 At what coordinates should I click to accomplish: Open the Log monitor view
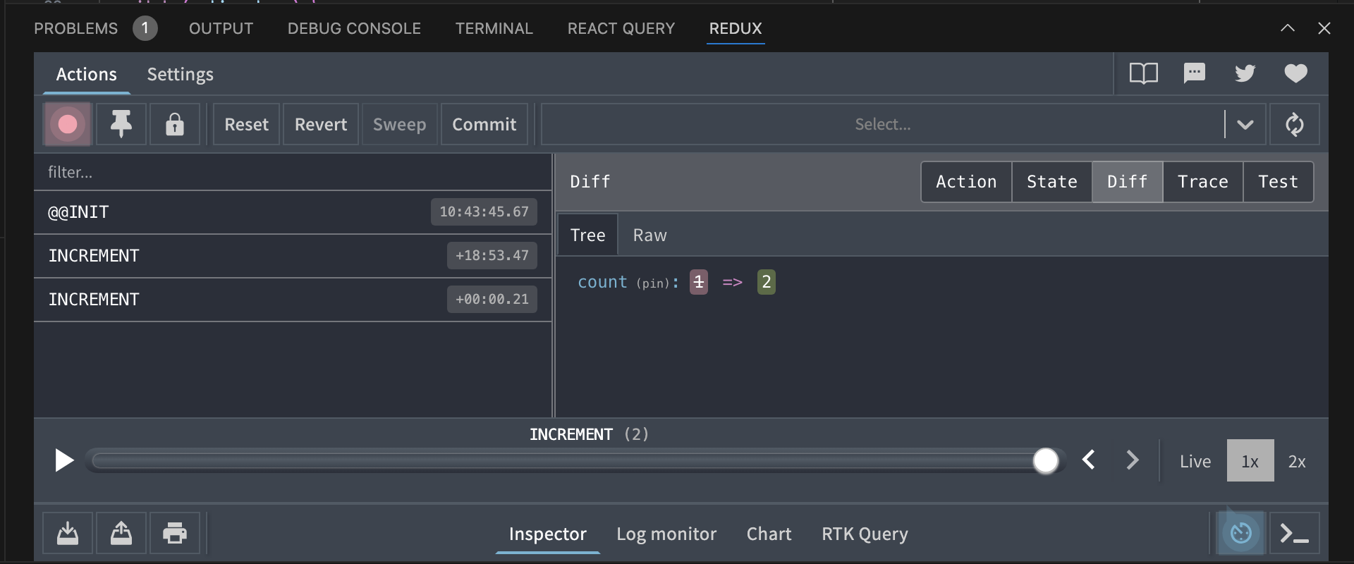click(666, 534)
